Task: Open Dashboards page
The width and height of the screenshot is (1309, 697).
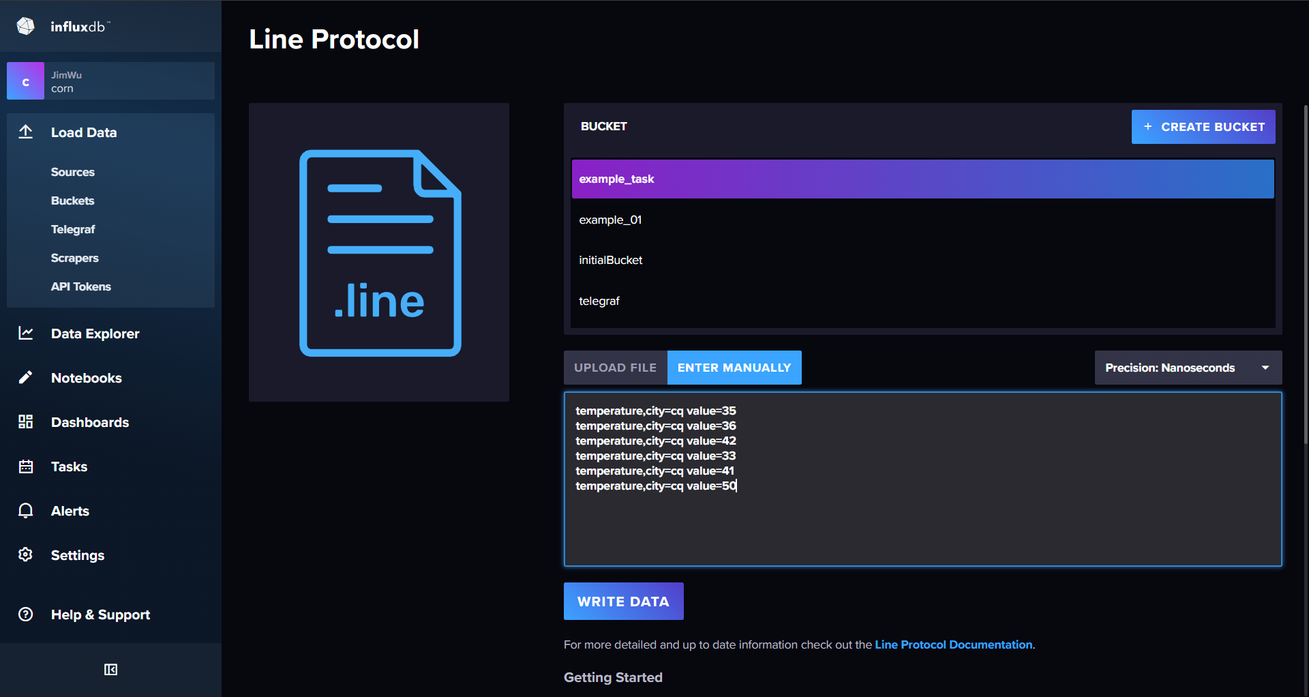Action: coord(90,422)
